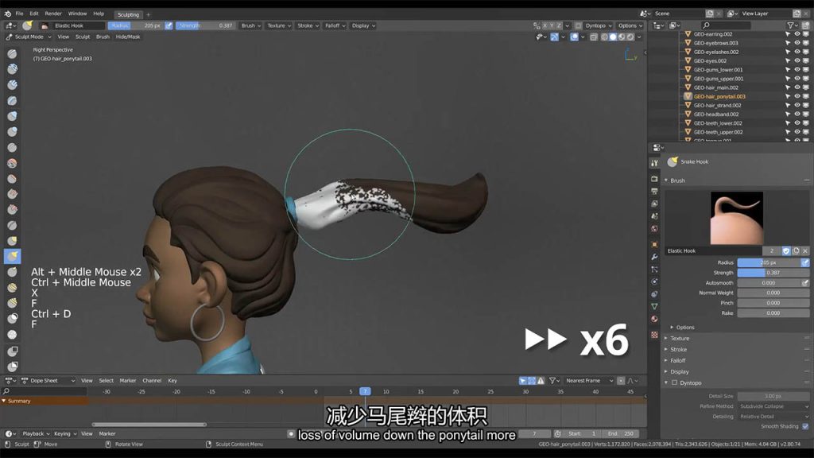Open the Scene properties tab icon

point(655,216)
